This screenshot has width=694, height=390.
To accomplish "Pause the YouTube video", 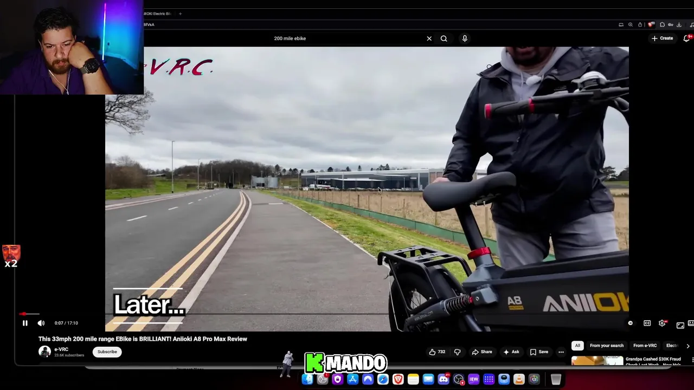I will (x=25, y=323).
